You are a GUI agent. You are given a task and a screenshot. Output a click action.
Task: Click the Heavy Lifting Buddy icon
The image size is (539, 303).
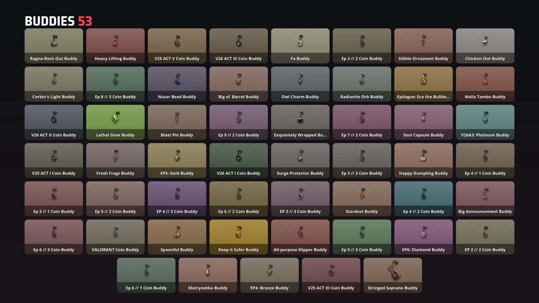tap(115, 41)
